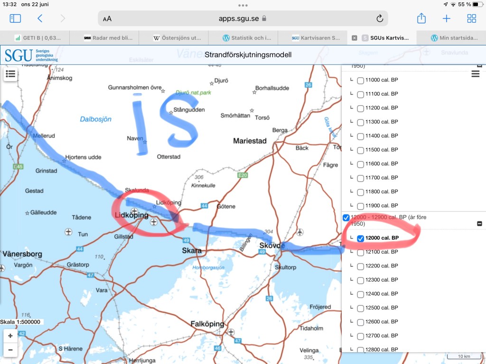Zoom in on the map
The width and height of the screenshot is (486, 364).
coord(10,336)
